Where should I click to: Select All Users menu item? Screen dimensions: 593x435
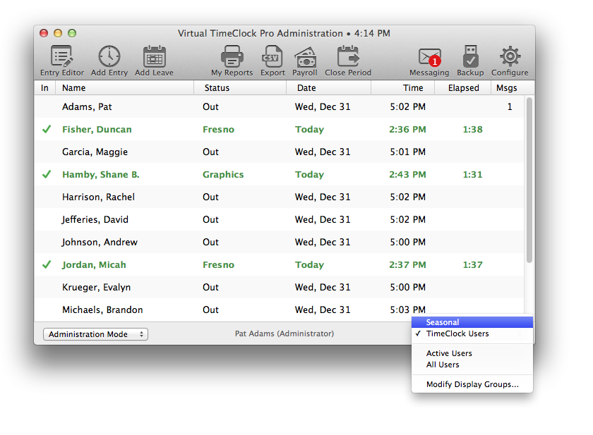coord(472,364)
